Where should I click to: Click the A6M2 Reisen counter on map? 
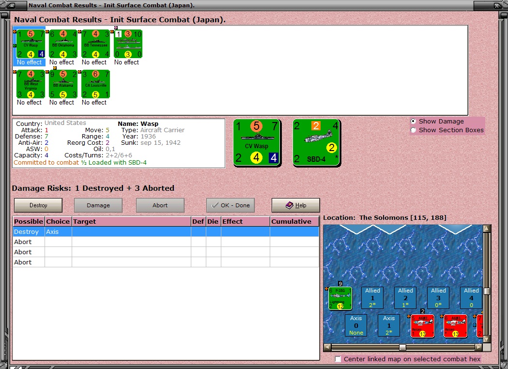coord(422,326)
